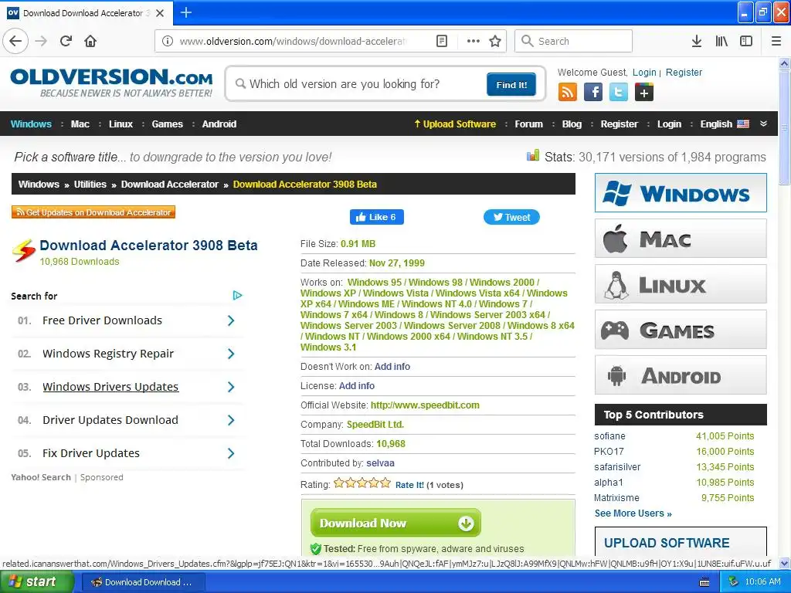This screenshot has width=791, height=593.
Task: Select Mac in the nav bar
Action: point(80,124)
